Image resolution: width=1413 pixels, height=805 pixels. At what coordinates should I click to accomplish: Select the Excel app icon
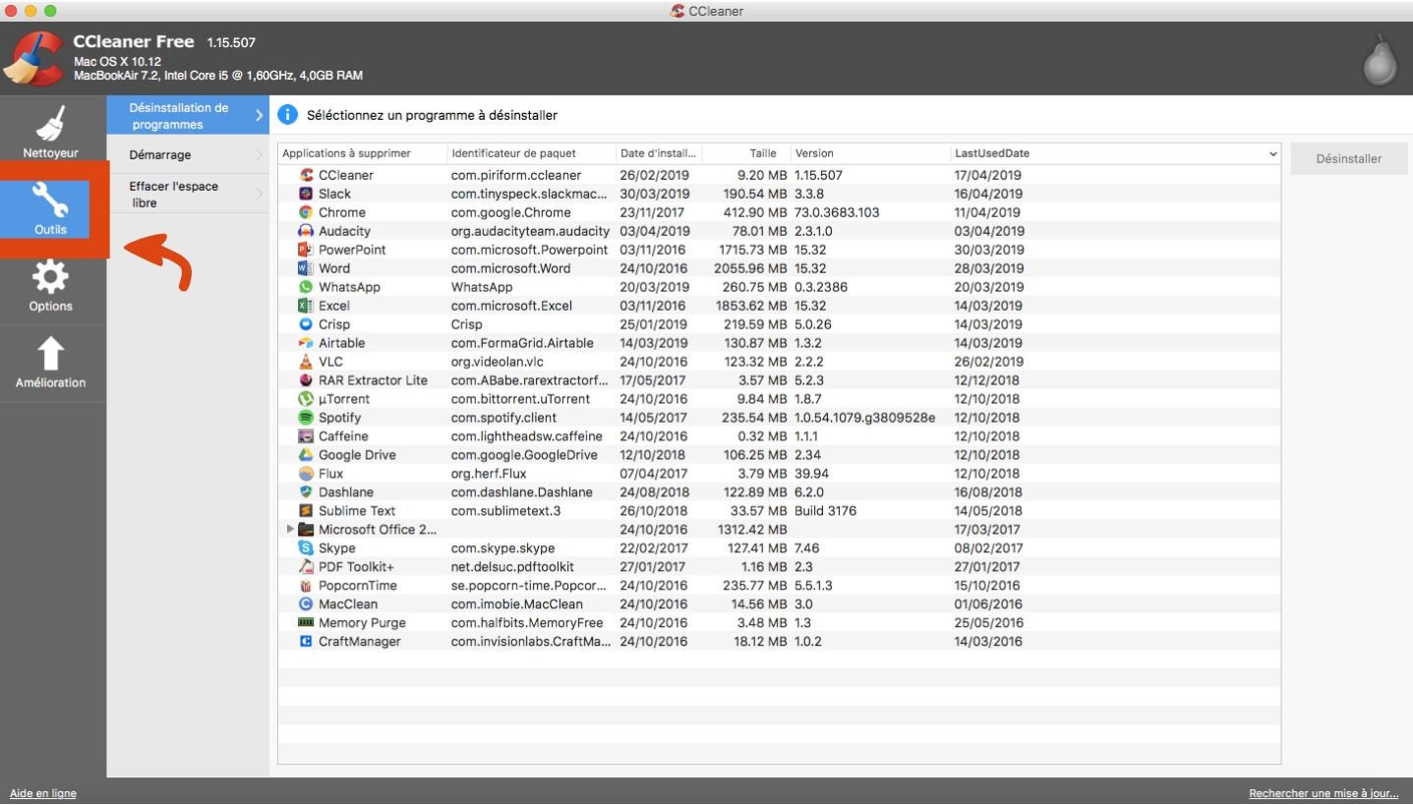[306, 306]
